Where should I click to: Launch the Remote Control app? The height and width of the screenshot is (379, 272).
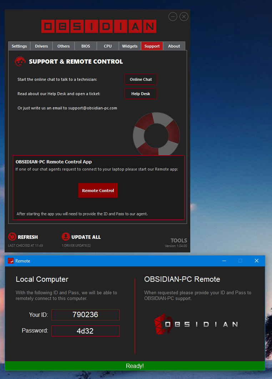(98, 191)
